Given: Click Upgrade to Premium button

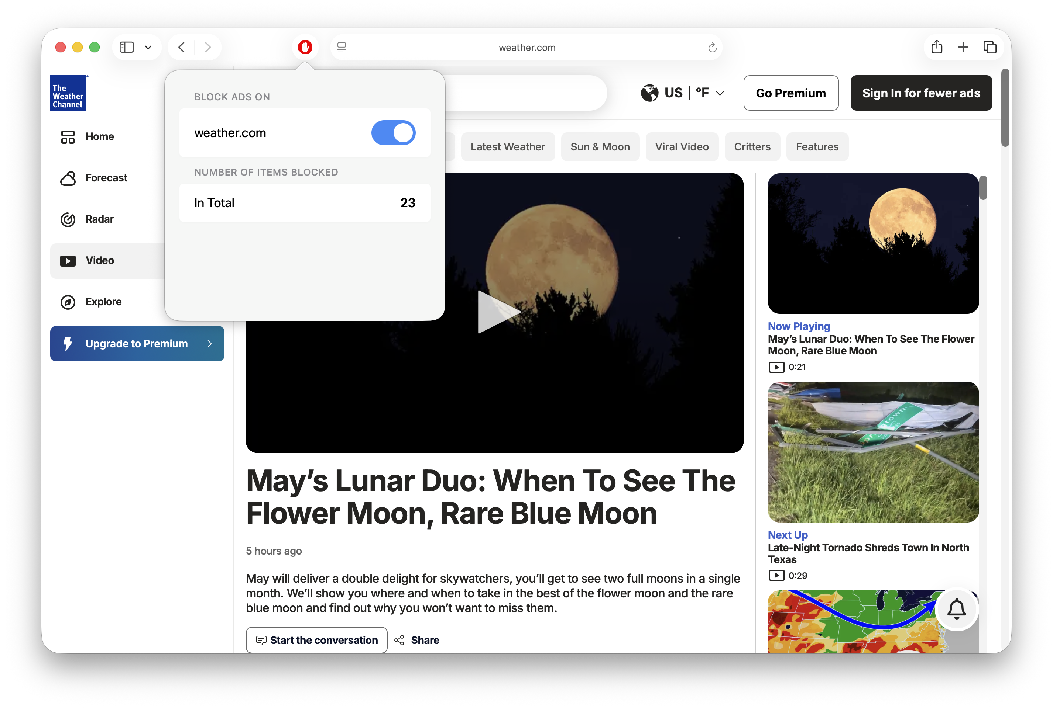Looking at the screenshot, I should pyautogui.click(x=137, y=344).
